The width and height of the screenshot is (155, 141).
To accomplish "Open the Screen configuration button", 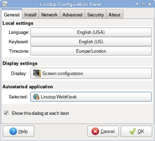I will pos(91,73).
